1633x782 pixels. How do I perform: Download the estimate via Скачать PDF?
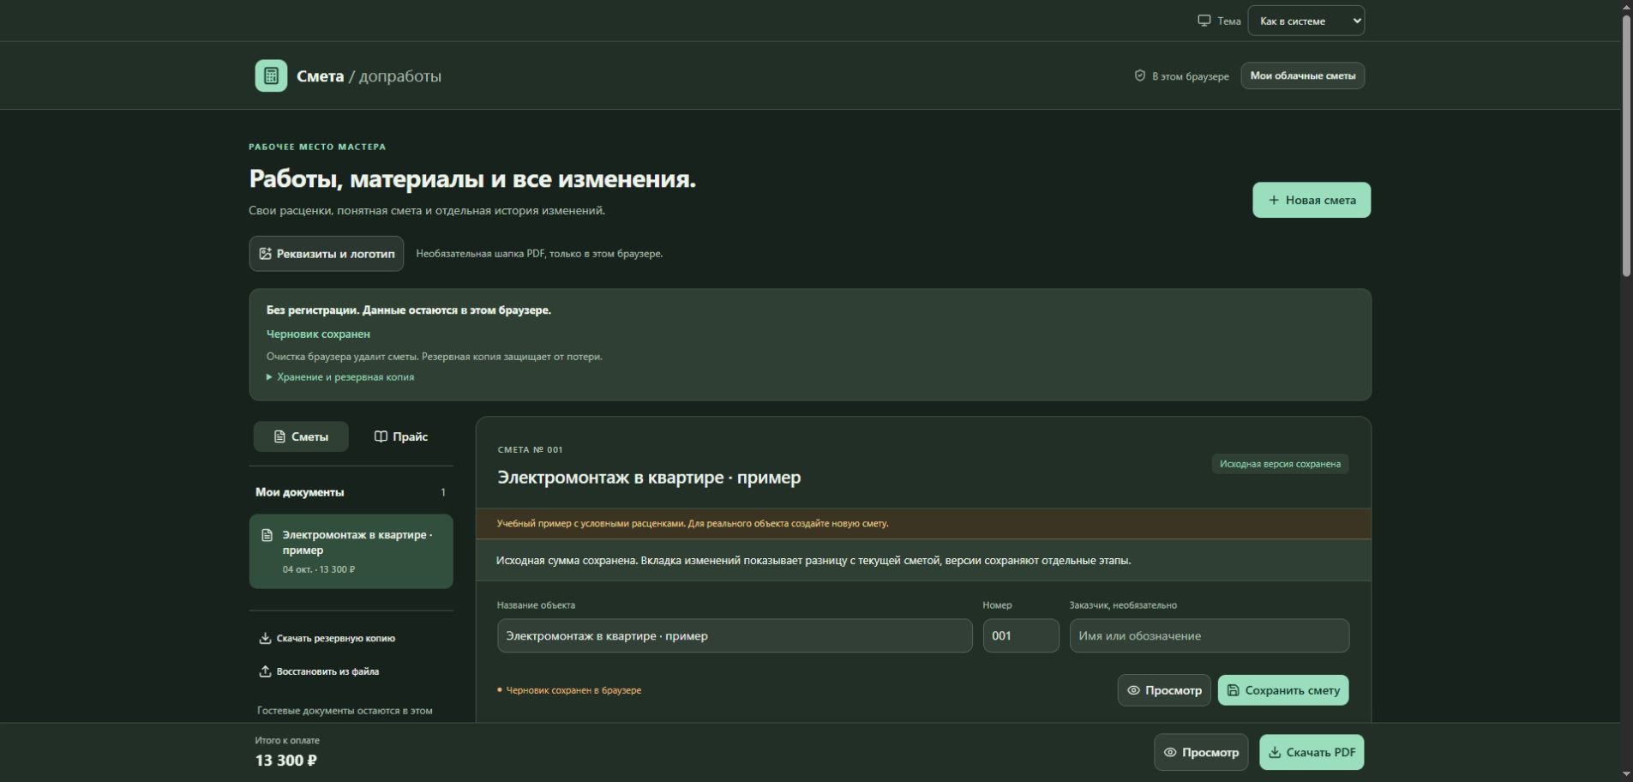[1311, 752]
